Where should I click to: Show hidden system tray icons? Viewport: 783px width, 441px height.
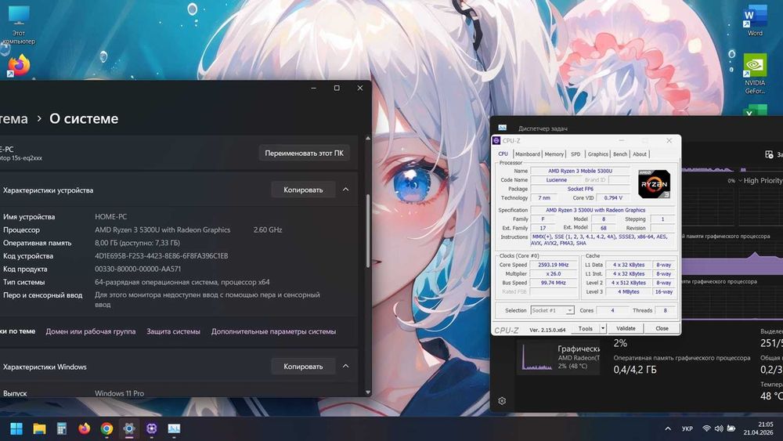click(668, 428)
